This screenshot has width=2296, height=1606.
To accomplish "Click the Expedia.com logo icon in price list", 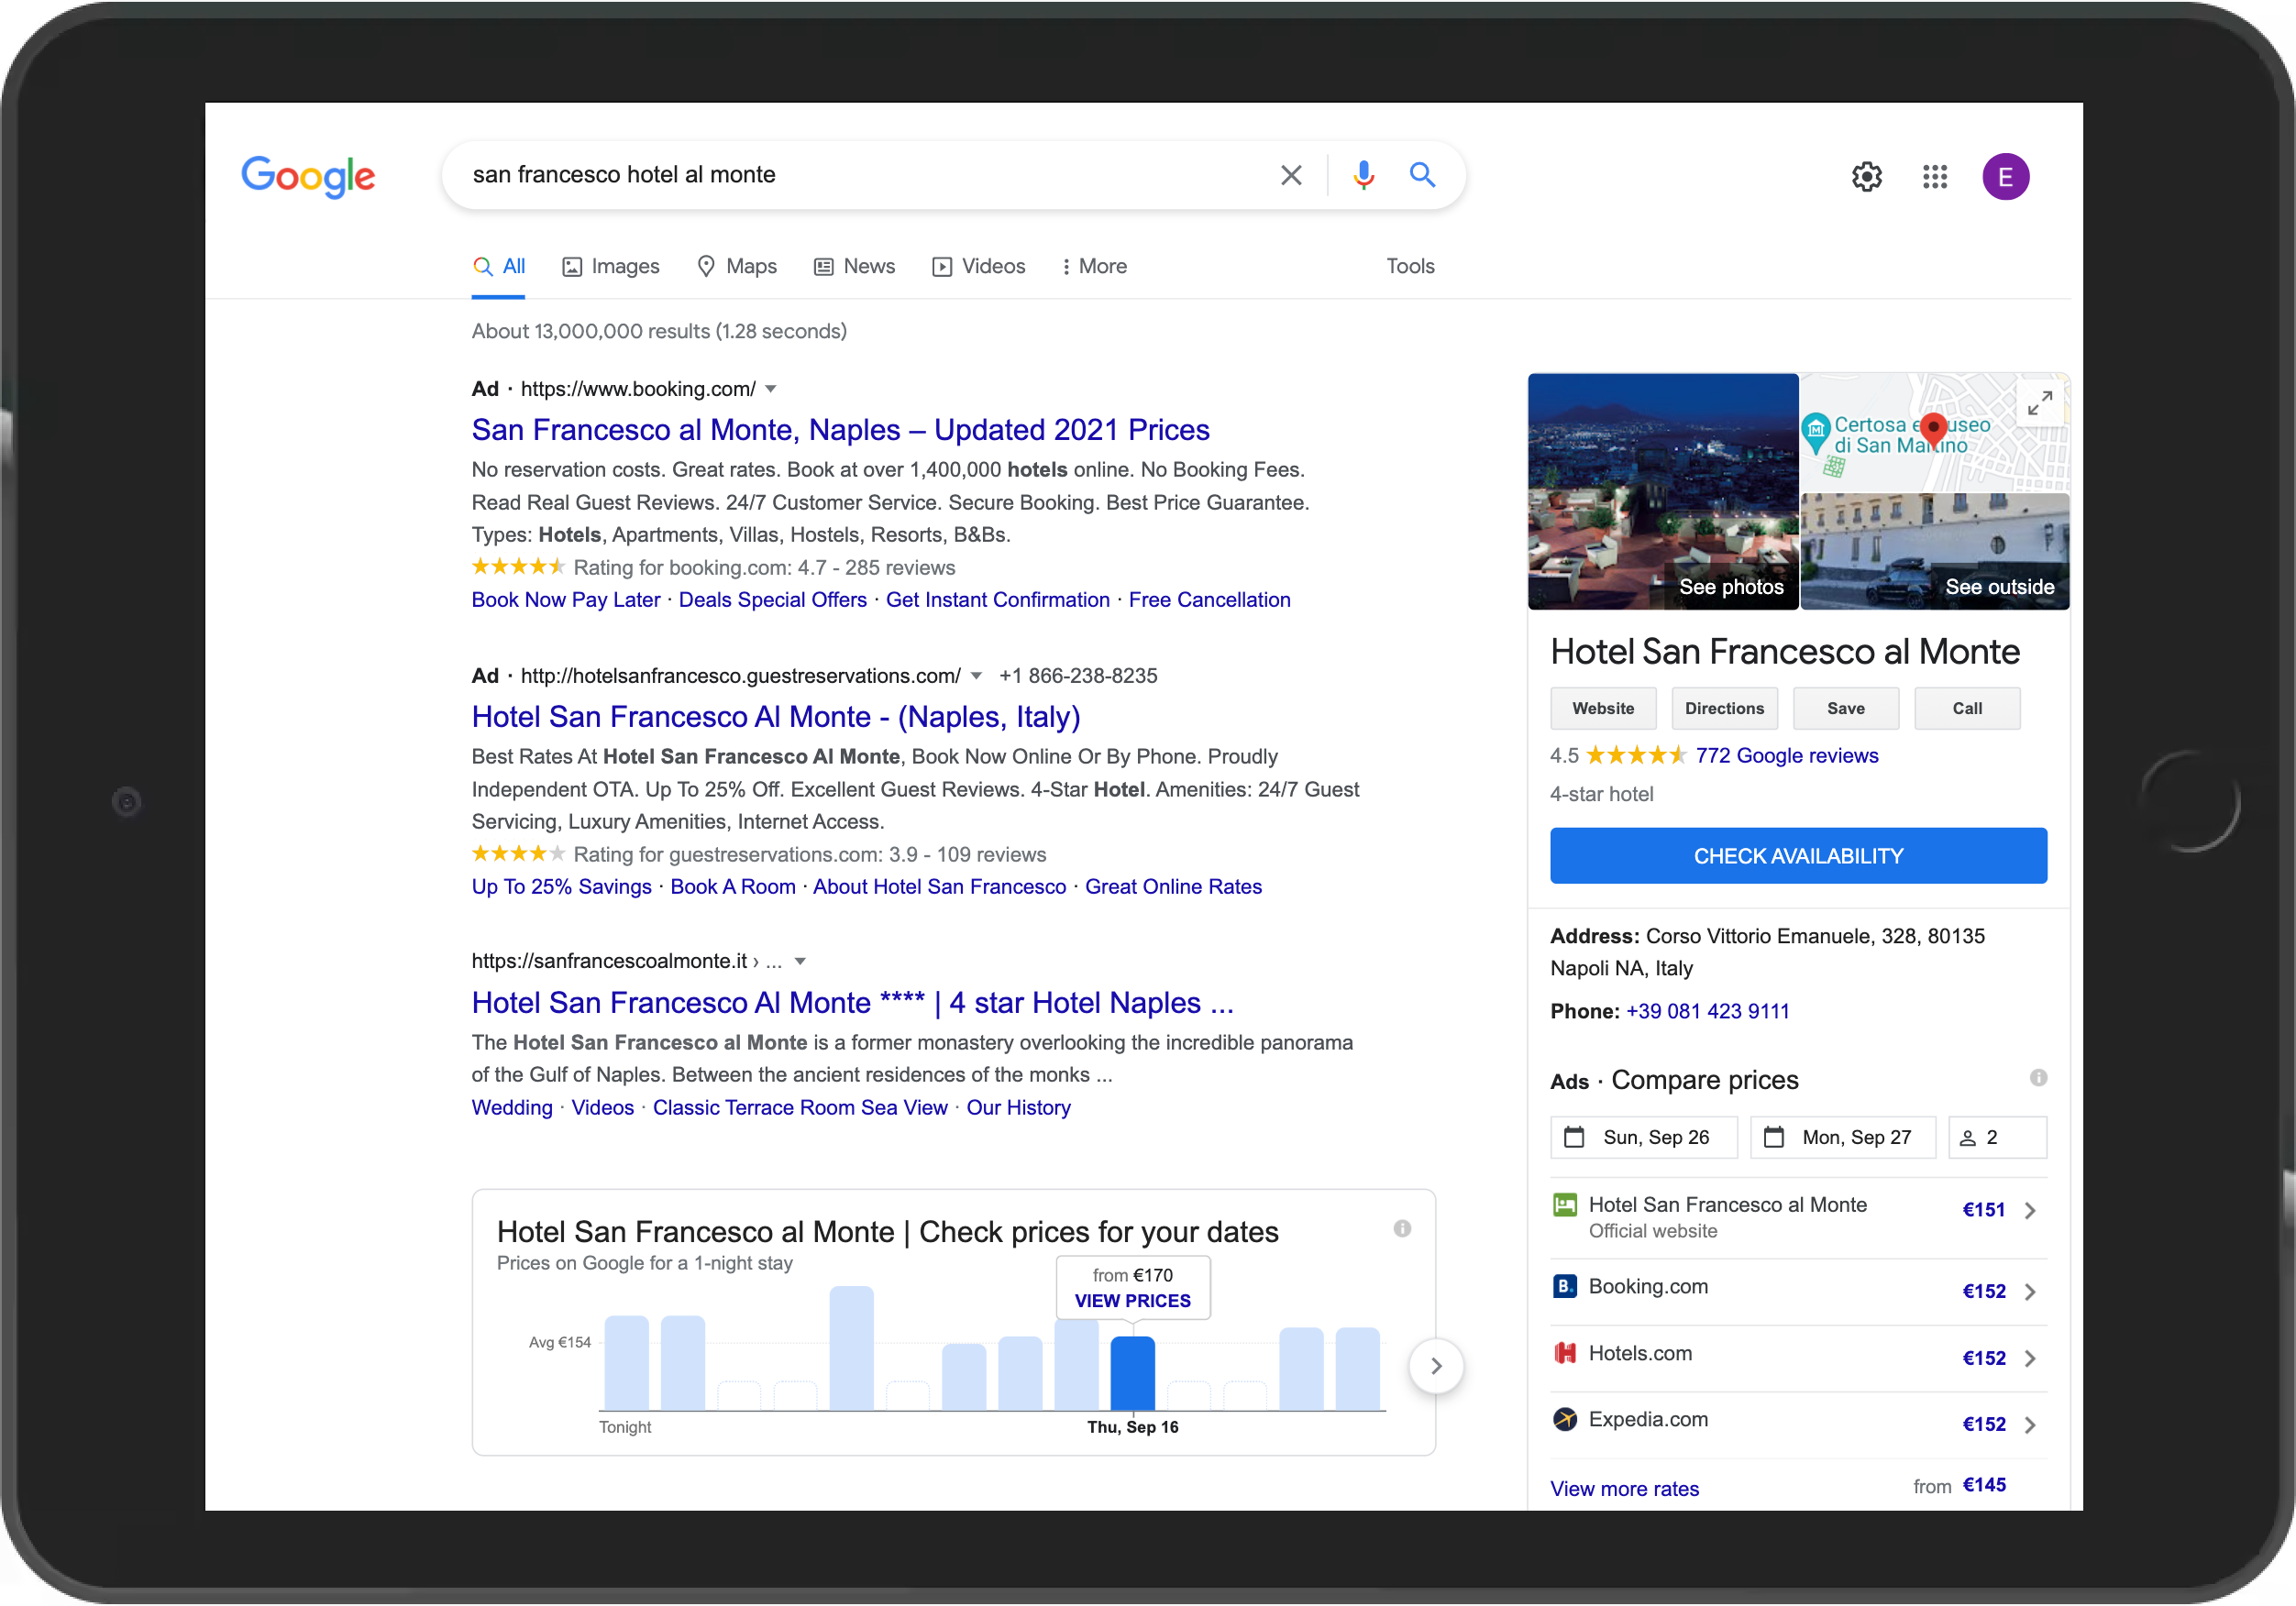I will coord(1564,1419).
